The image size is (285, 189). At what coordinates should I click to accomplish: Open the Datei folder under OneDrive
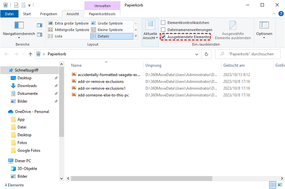22,127
